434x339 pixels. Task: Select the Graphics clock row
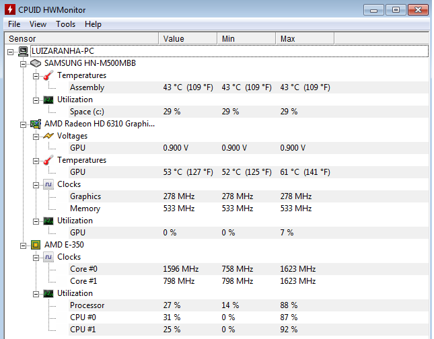point(248,196)
